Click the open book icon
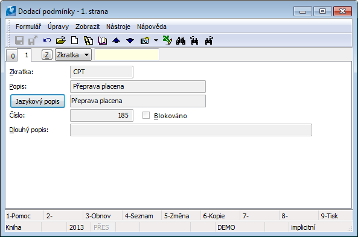This screenshot has height=237, width=358. tap(102, 40)
